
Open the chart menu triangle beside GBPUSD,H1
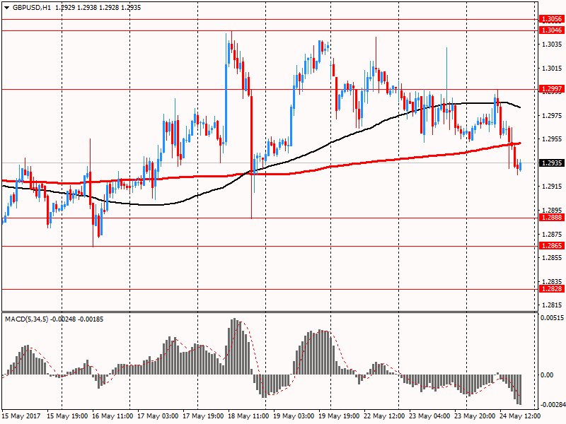coord(6,8)
